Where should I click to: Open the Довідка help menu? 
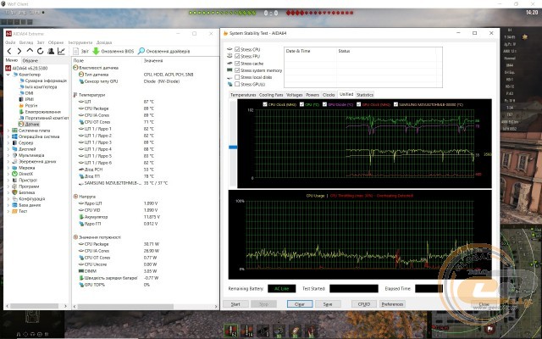click(x=104, y=42)
